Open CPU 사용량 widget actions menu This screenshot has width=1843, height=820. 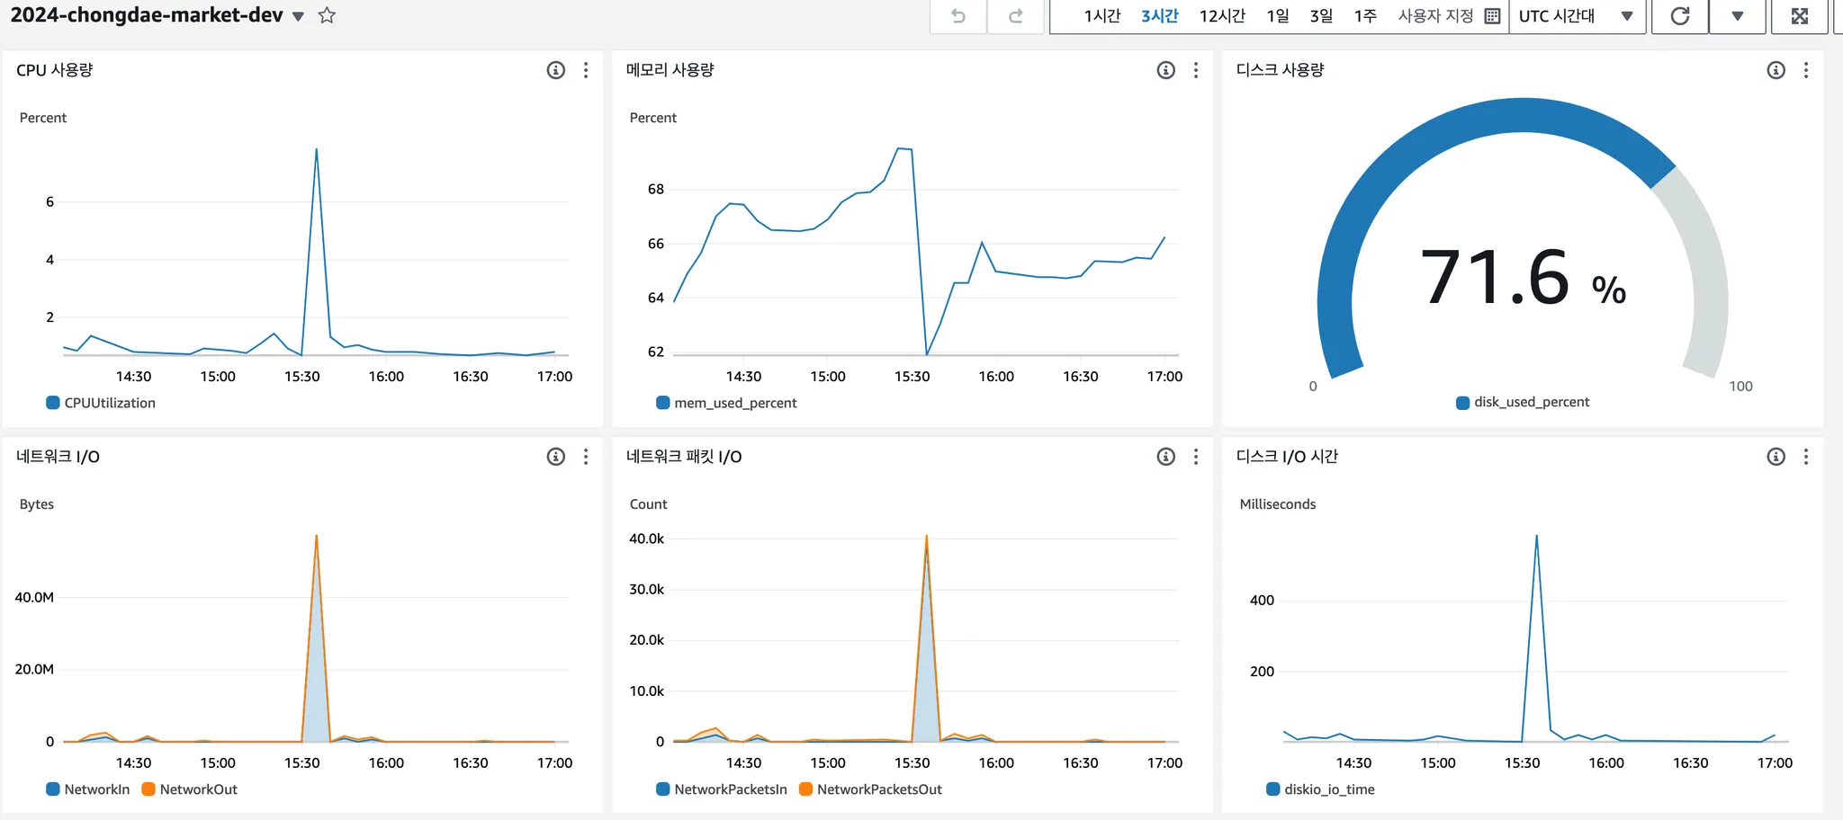(586, 70)
